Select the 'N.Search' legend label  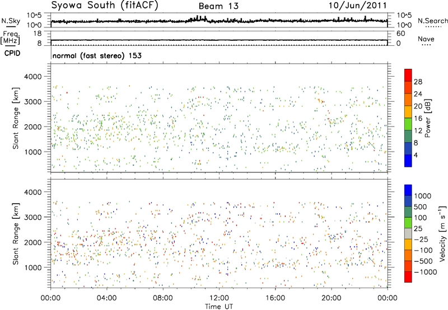[432, 21]
